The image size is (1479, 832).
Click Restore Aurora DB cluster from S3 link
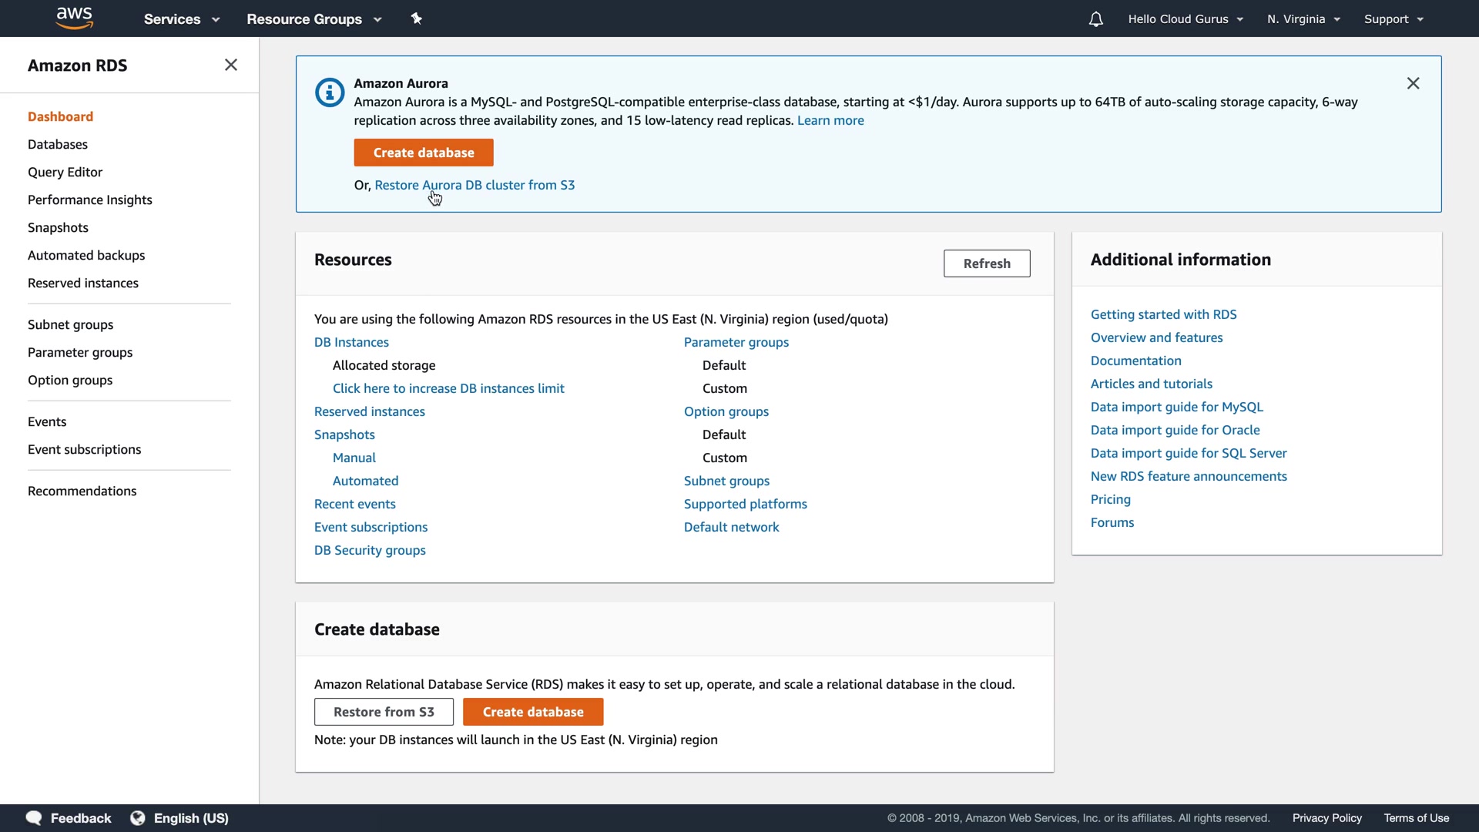(x=475, y=185)
